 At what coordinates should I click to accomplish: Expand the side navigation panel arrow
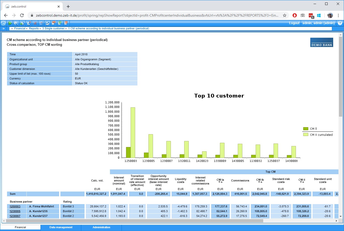(3, 29)
